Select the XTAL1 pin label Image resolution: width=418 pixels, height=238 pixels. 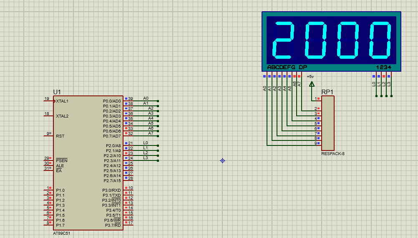[x=62, y=101]
